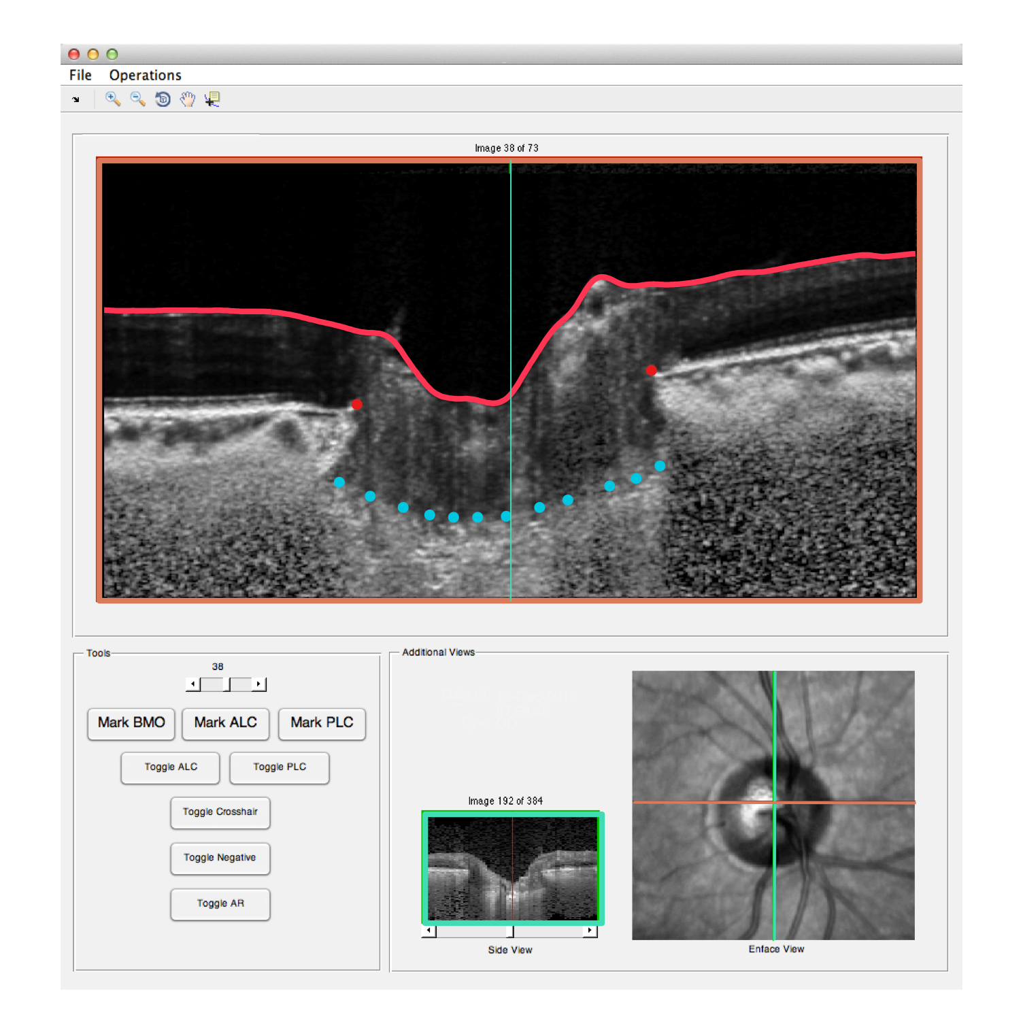Open the File menu
The width and height of the screenshot is (1023, 1034).
click(x=80, y=75)
